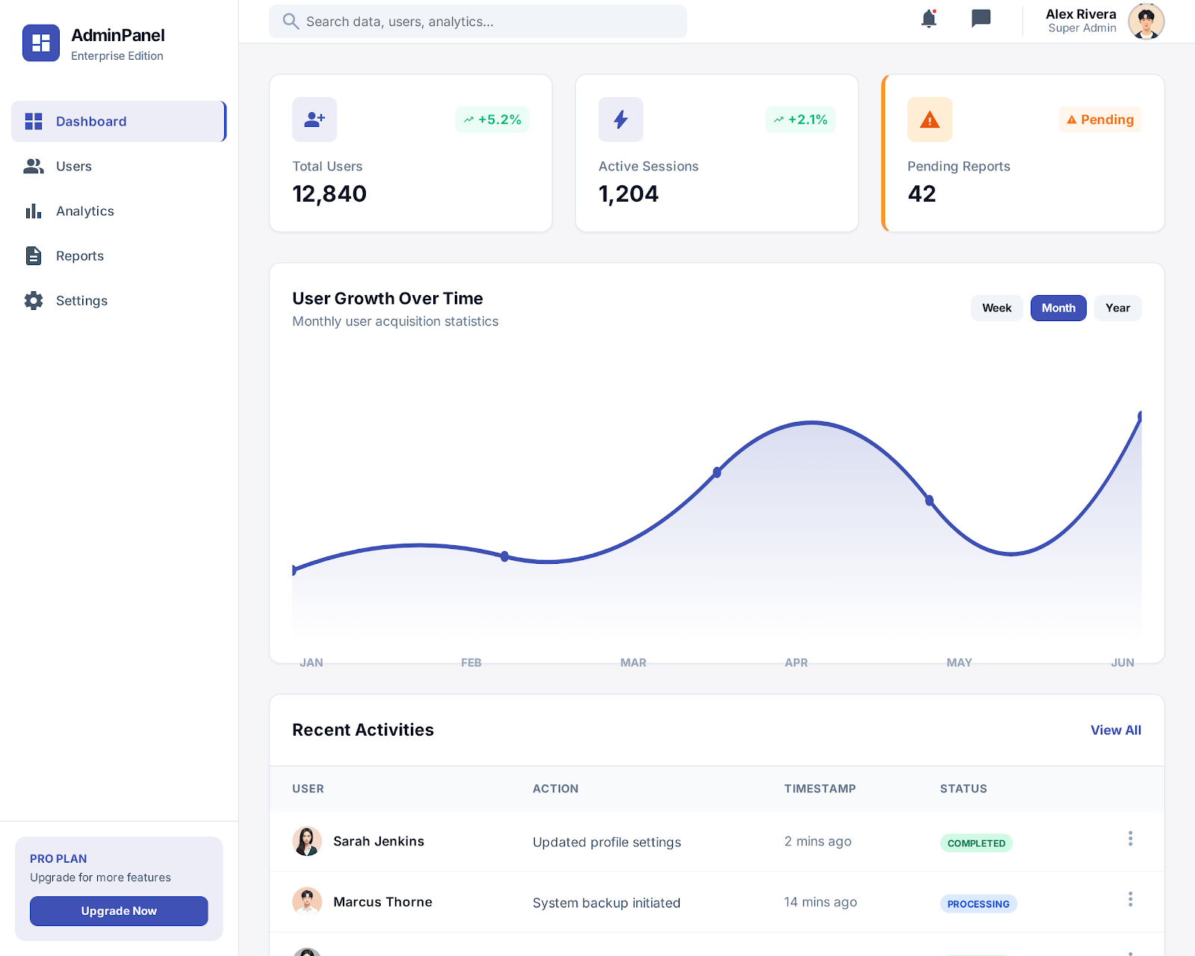The width and height of the screenshot is (1195, 956).
Task: Open the messages chat icon
Action: coord(979,19)
